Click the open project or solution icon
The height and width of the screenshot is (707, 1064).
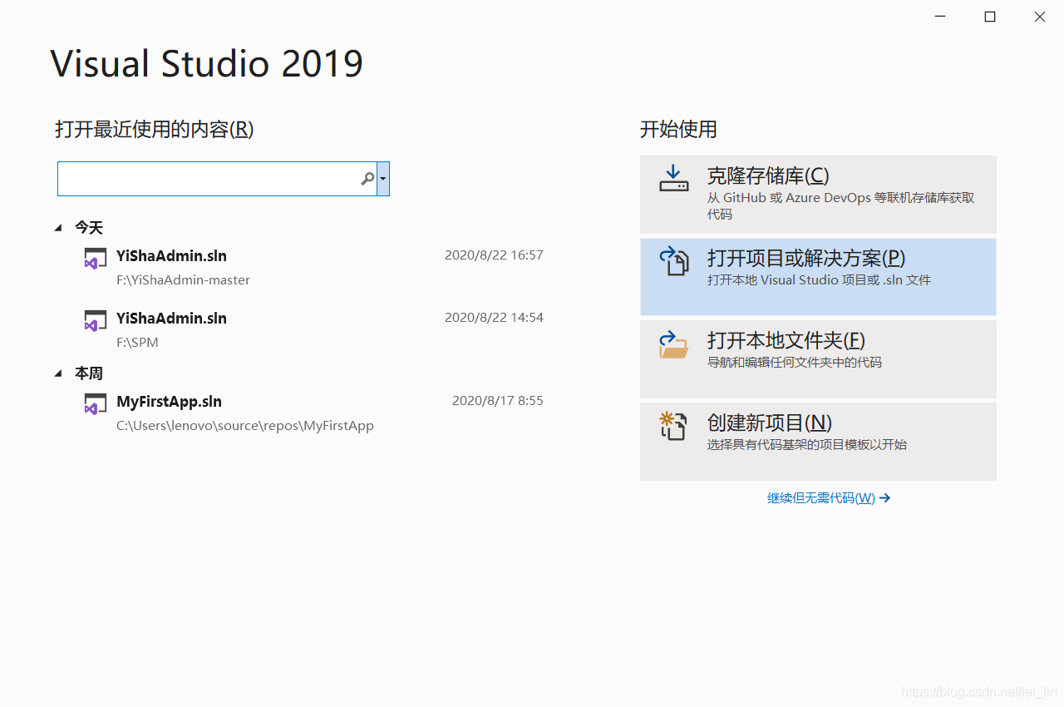[674, 260]
